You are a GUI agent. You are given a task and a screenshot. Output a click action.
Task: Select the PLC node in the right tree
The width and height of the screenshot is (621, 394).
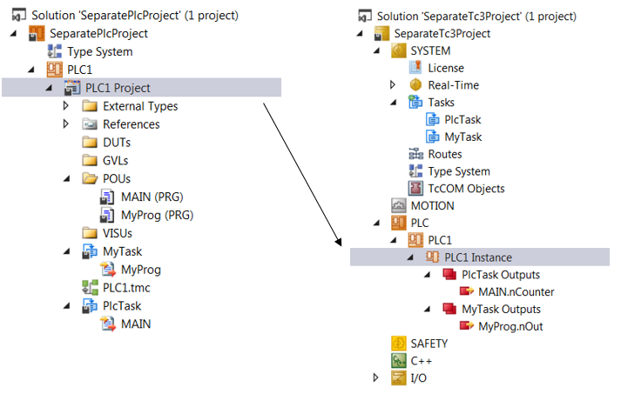420,223
